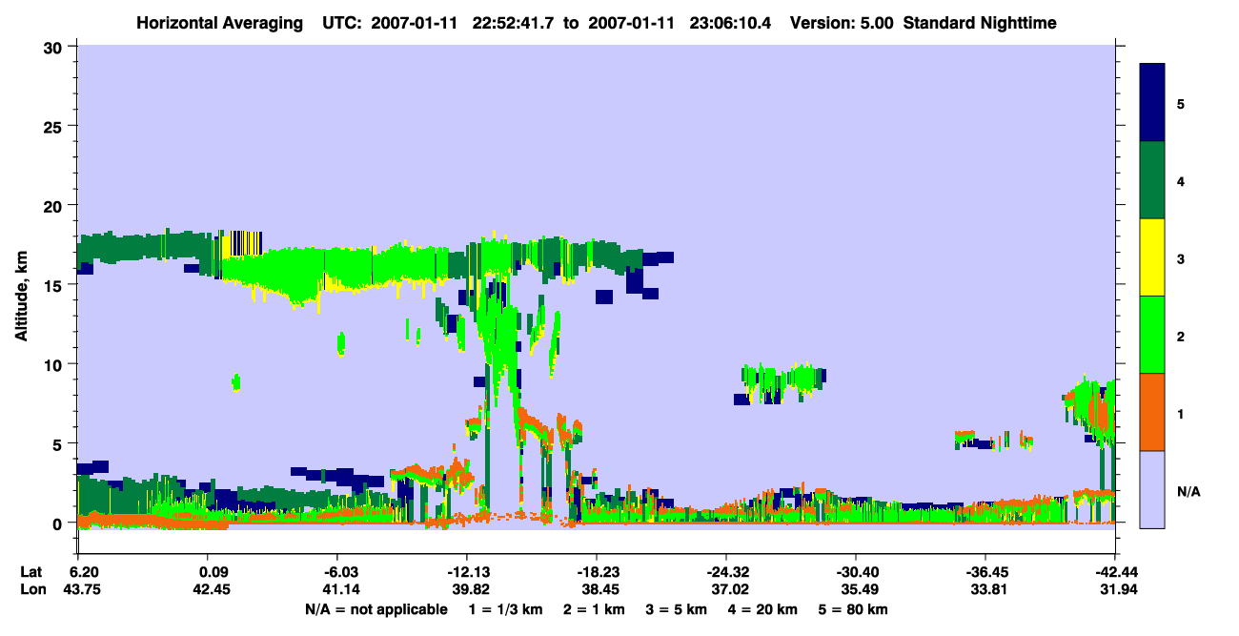Click longitude value '35.49'
1239x636 pixels.
pos(859,589)
